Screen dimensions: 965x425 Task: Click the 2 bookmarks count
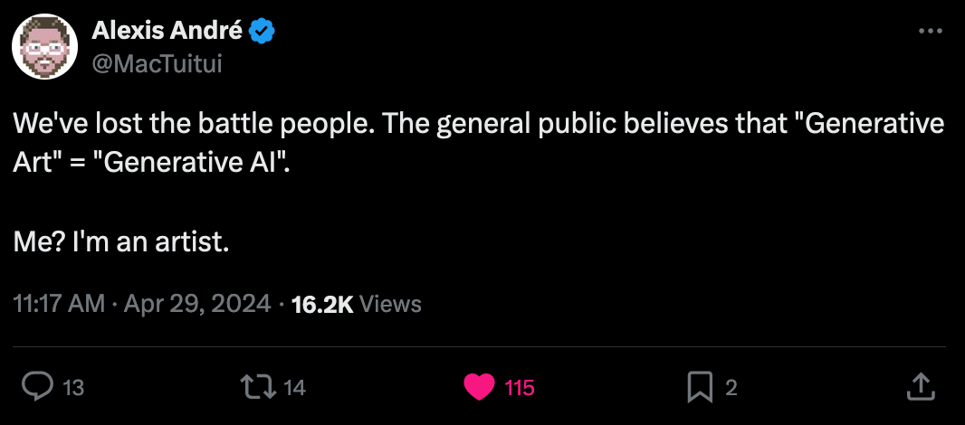(x=731, y=388)
